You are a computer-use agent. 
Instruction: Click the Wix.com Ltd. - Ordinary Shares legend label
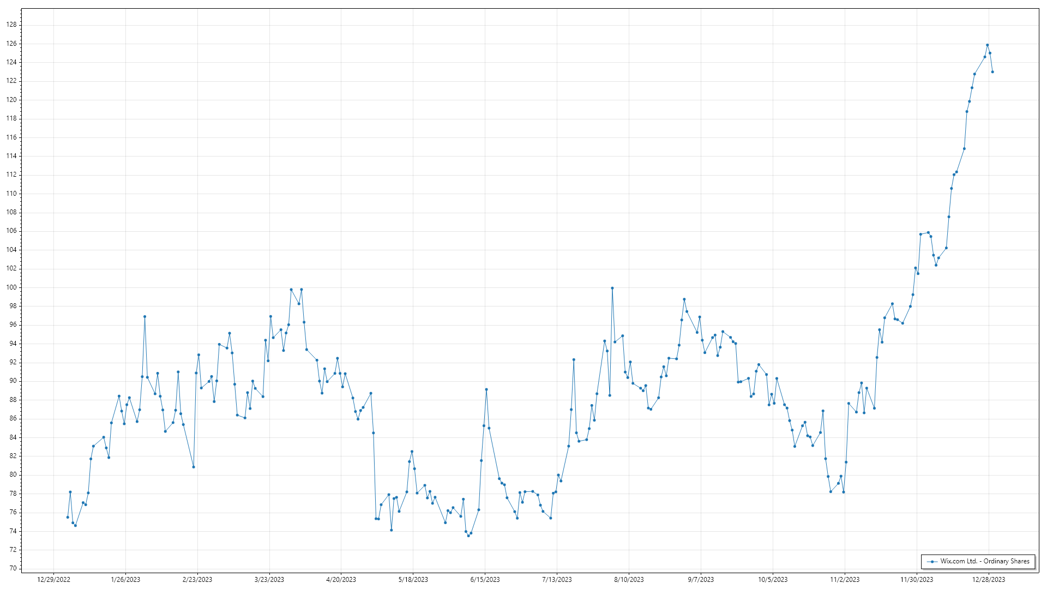pyautogui.click(x=984, y=561)
